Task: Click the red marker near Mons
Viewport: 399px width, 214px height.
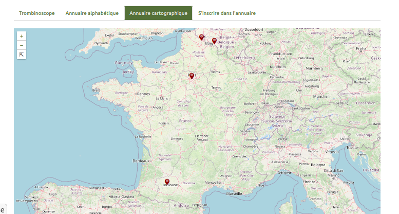Action: pyautogui.click(x=214, y=41)
